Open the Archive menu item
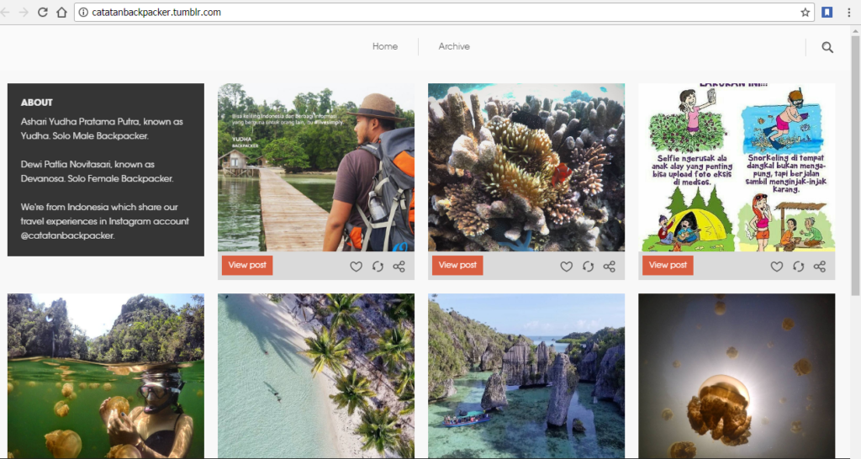The height and width of the screenshot is (459, 861). [454, 47]
